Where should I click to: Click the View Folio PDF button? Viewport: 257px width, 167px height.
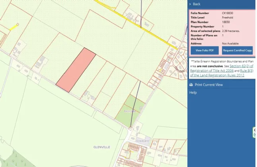click(x=204, y=50)
